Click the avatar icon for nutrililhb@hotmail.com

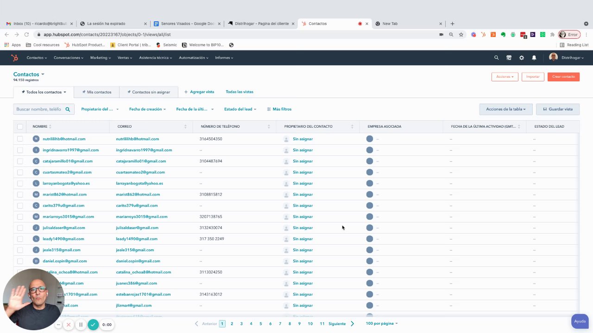[36, 139]
